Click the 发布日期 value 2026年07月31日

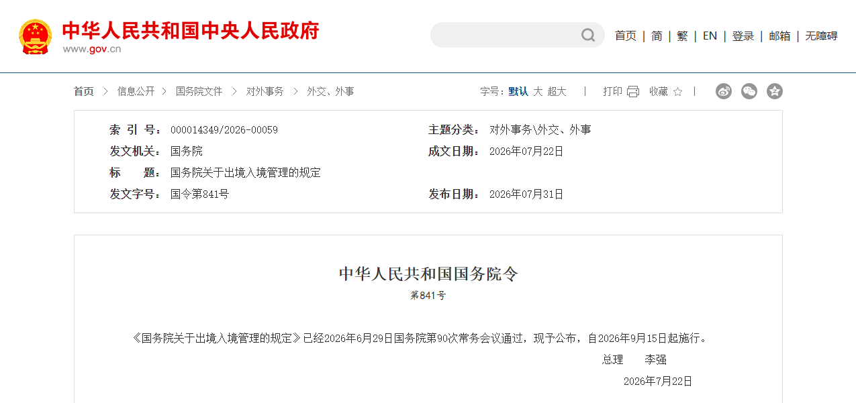pos(526,194)
